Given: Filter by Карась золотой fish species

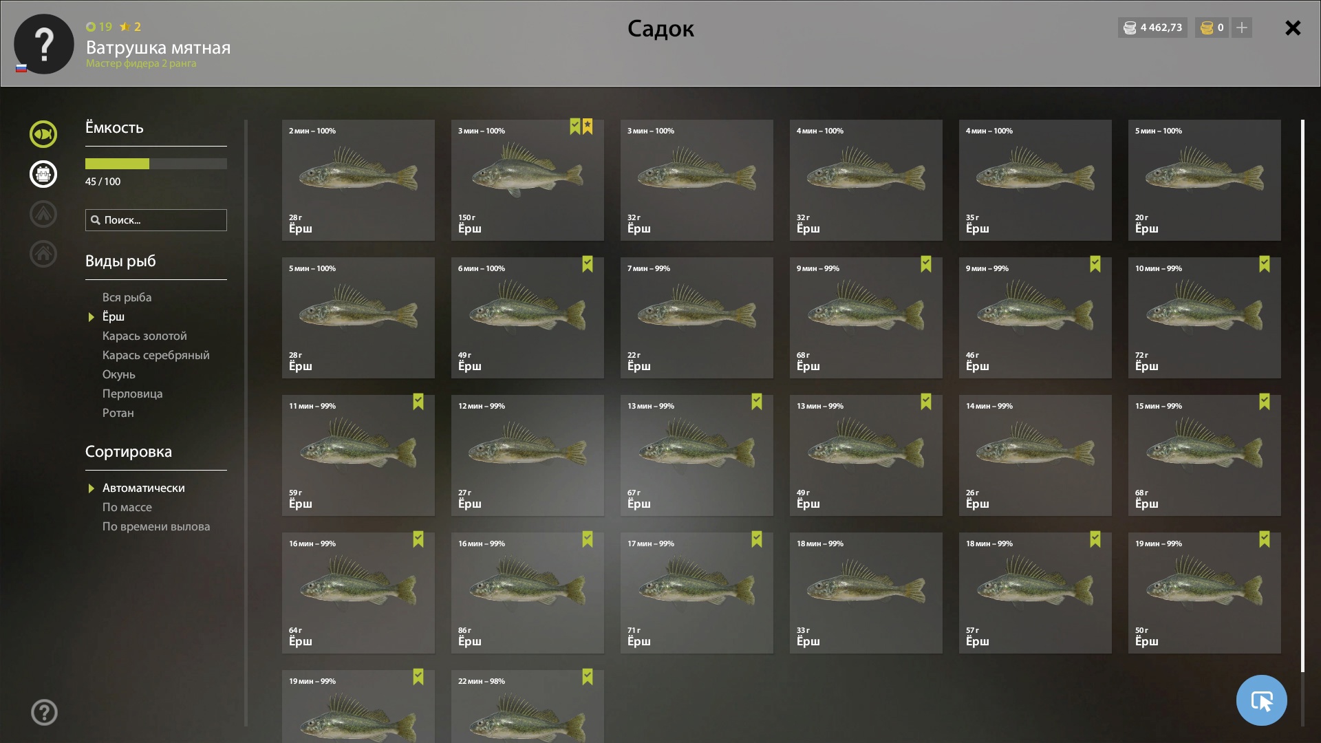Looking at the screenshot, I should click(x=144, y=336).
